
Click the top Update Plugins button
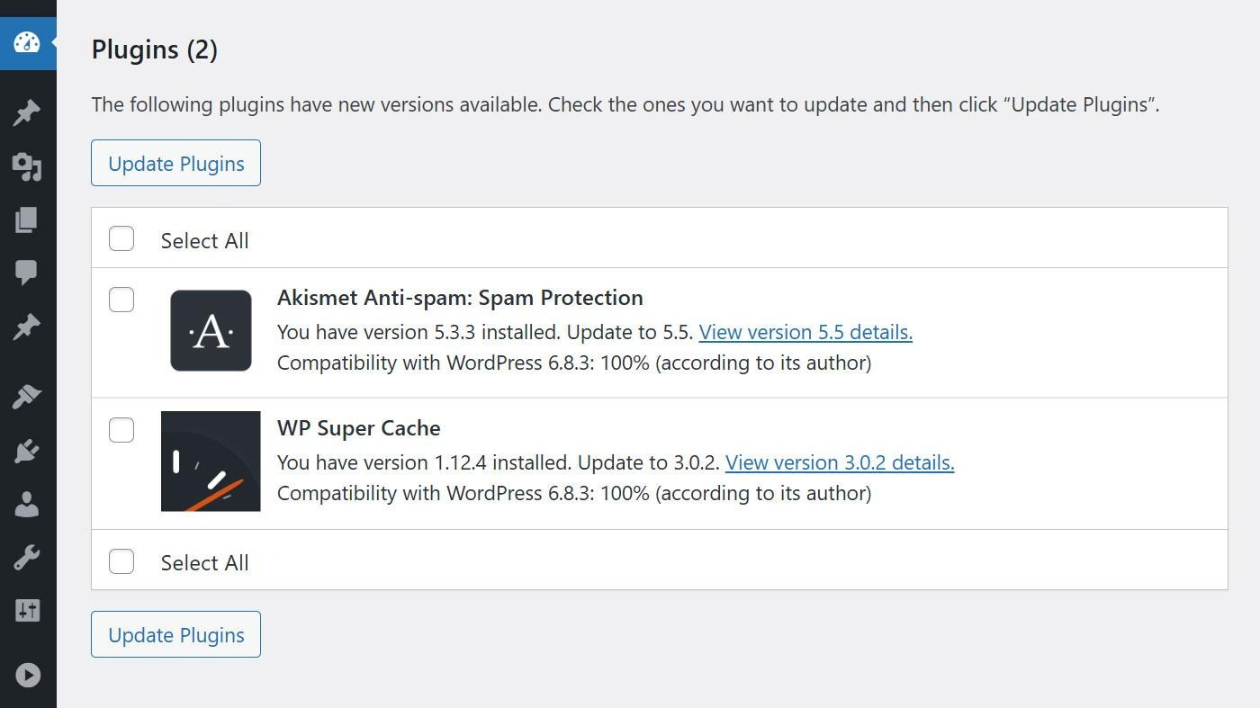tap(175, 163)
